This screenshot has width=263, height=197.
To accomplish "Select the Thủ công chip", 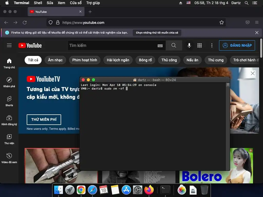I will 169,60.
